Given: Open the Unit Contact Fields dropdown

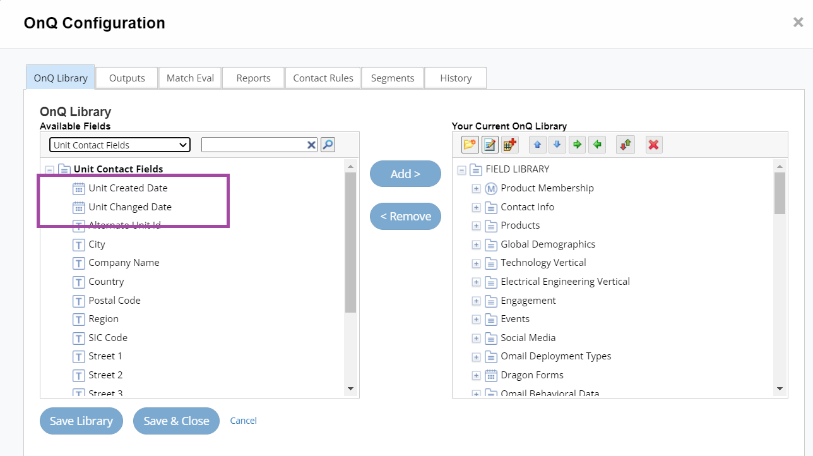Looking at the screenshot, I should point(119,145).
